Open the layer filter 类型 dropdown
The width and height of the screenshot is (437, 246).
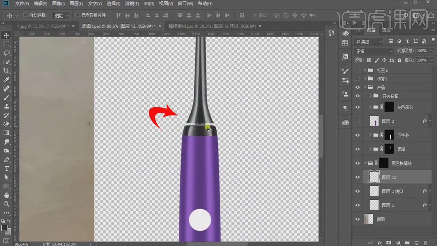tap(369, 41)
